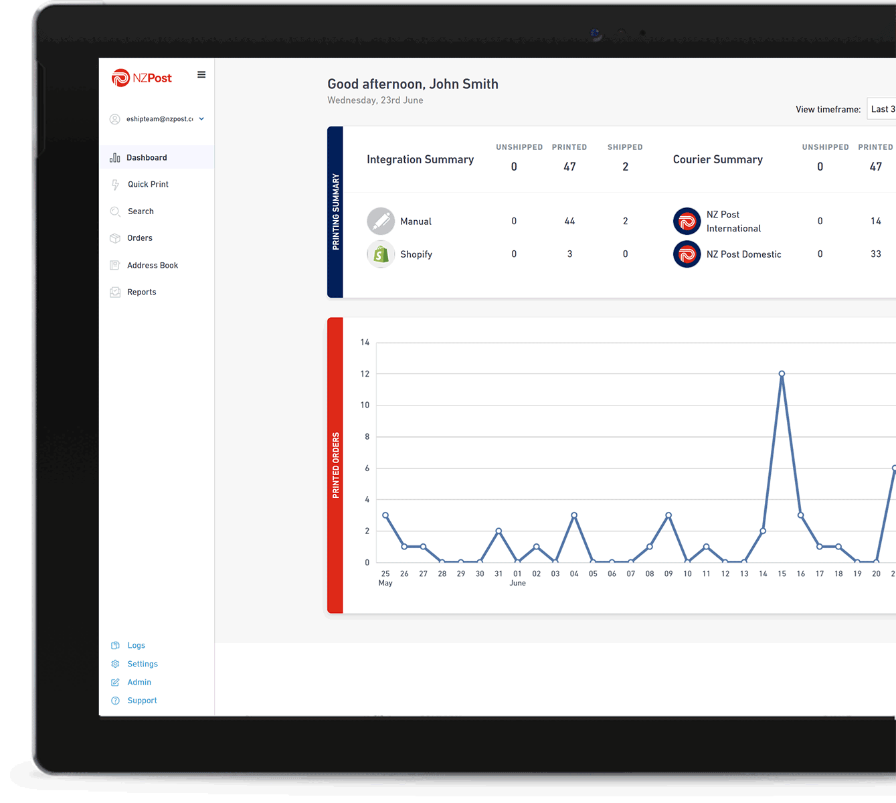Click the Logs icon
The height and width of the screenshot is (803, 896).
[115, 646]
